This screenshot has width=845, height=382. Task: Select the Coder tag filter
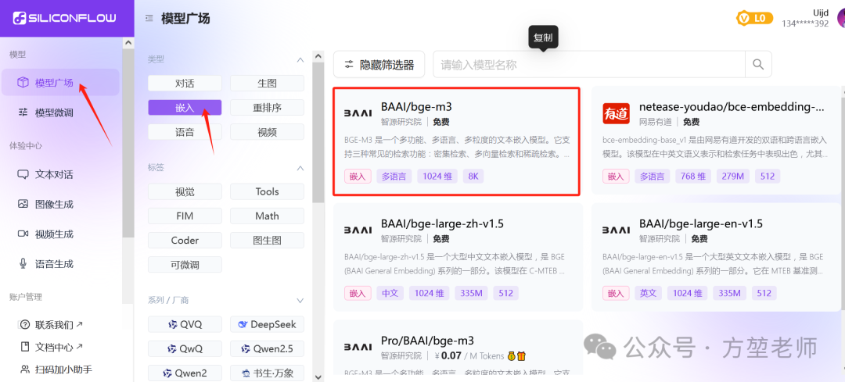click(x=185, y=240)
